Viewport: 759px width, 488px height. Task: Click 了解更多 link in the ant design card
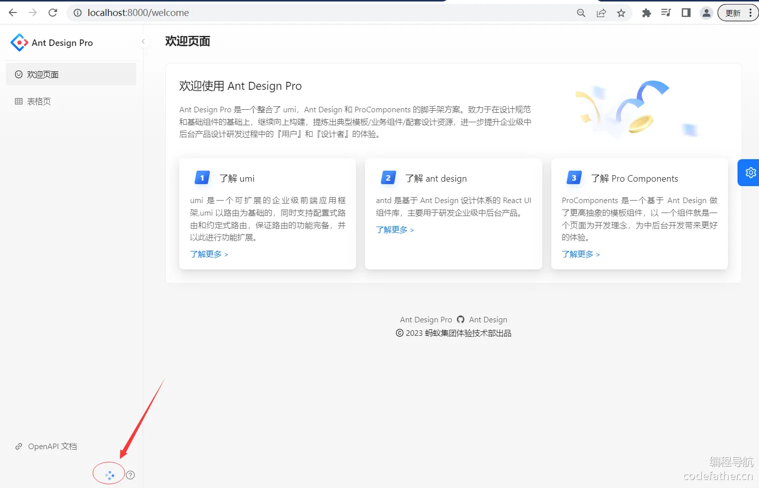[395, 230]
